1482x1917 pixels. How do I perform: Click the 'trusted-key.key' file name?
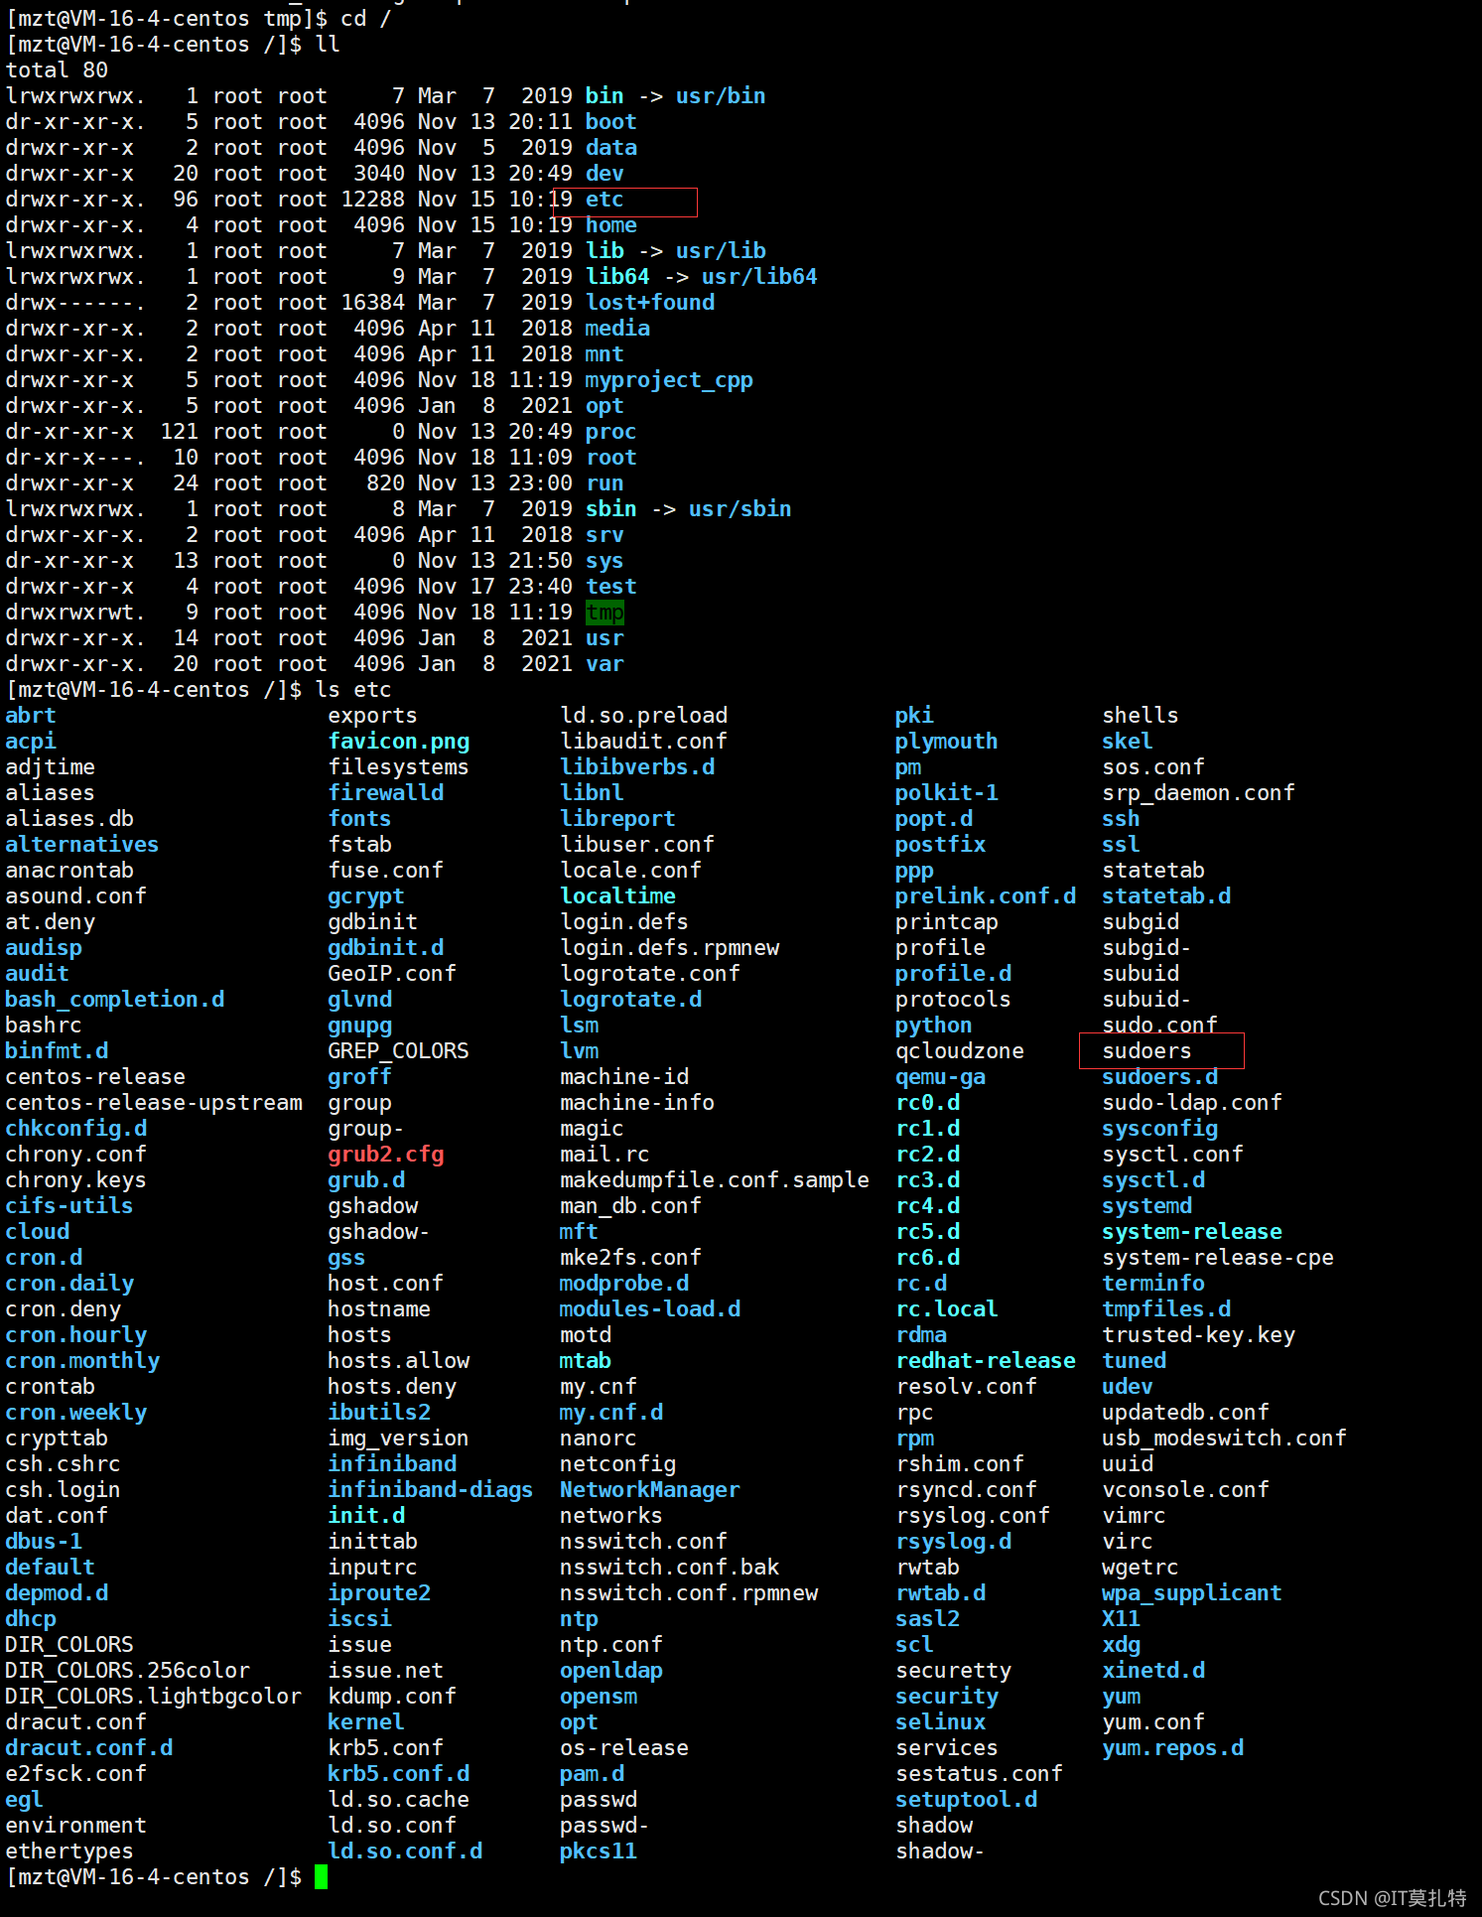click(1198, 1335)
